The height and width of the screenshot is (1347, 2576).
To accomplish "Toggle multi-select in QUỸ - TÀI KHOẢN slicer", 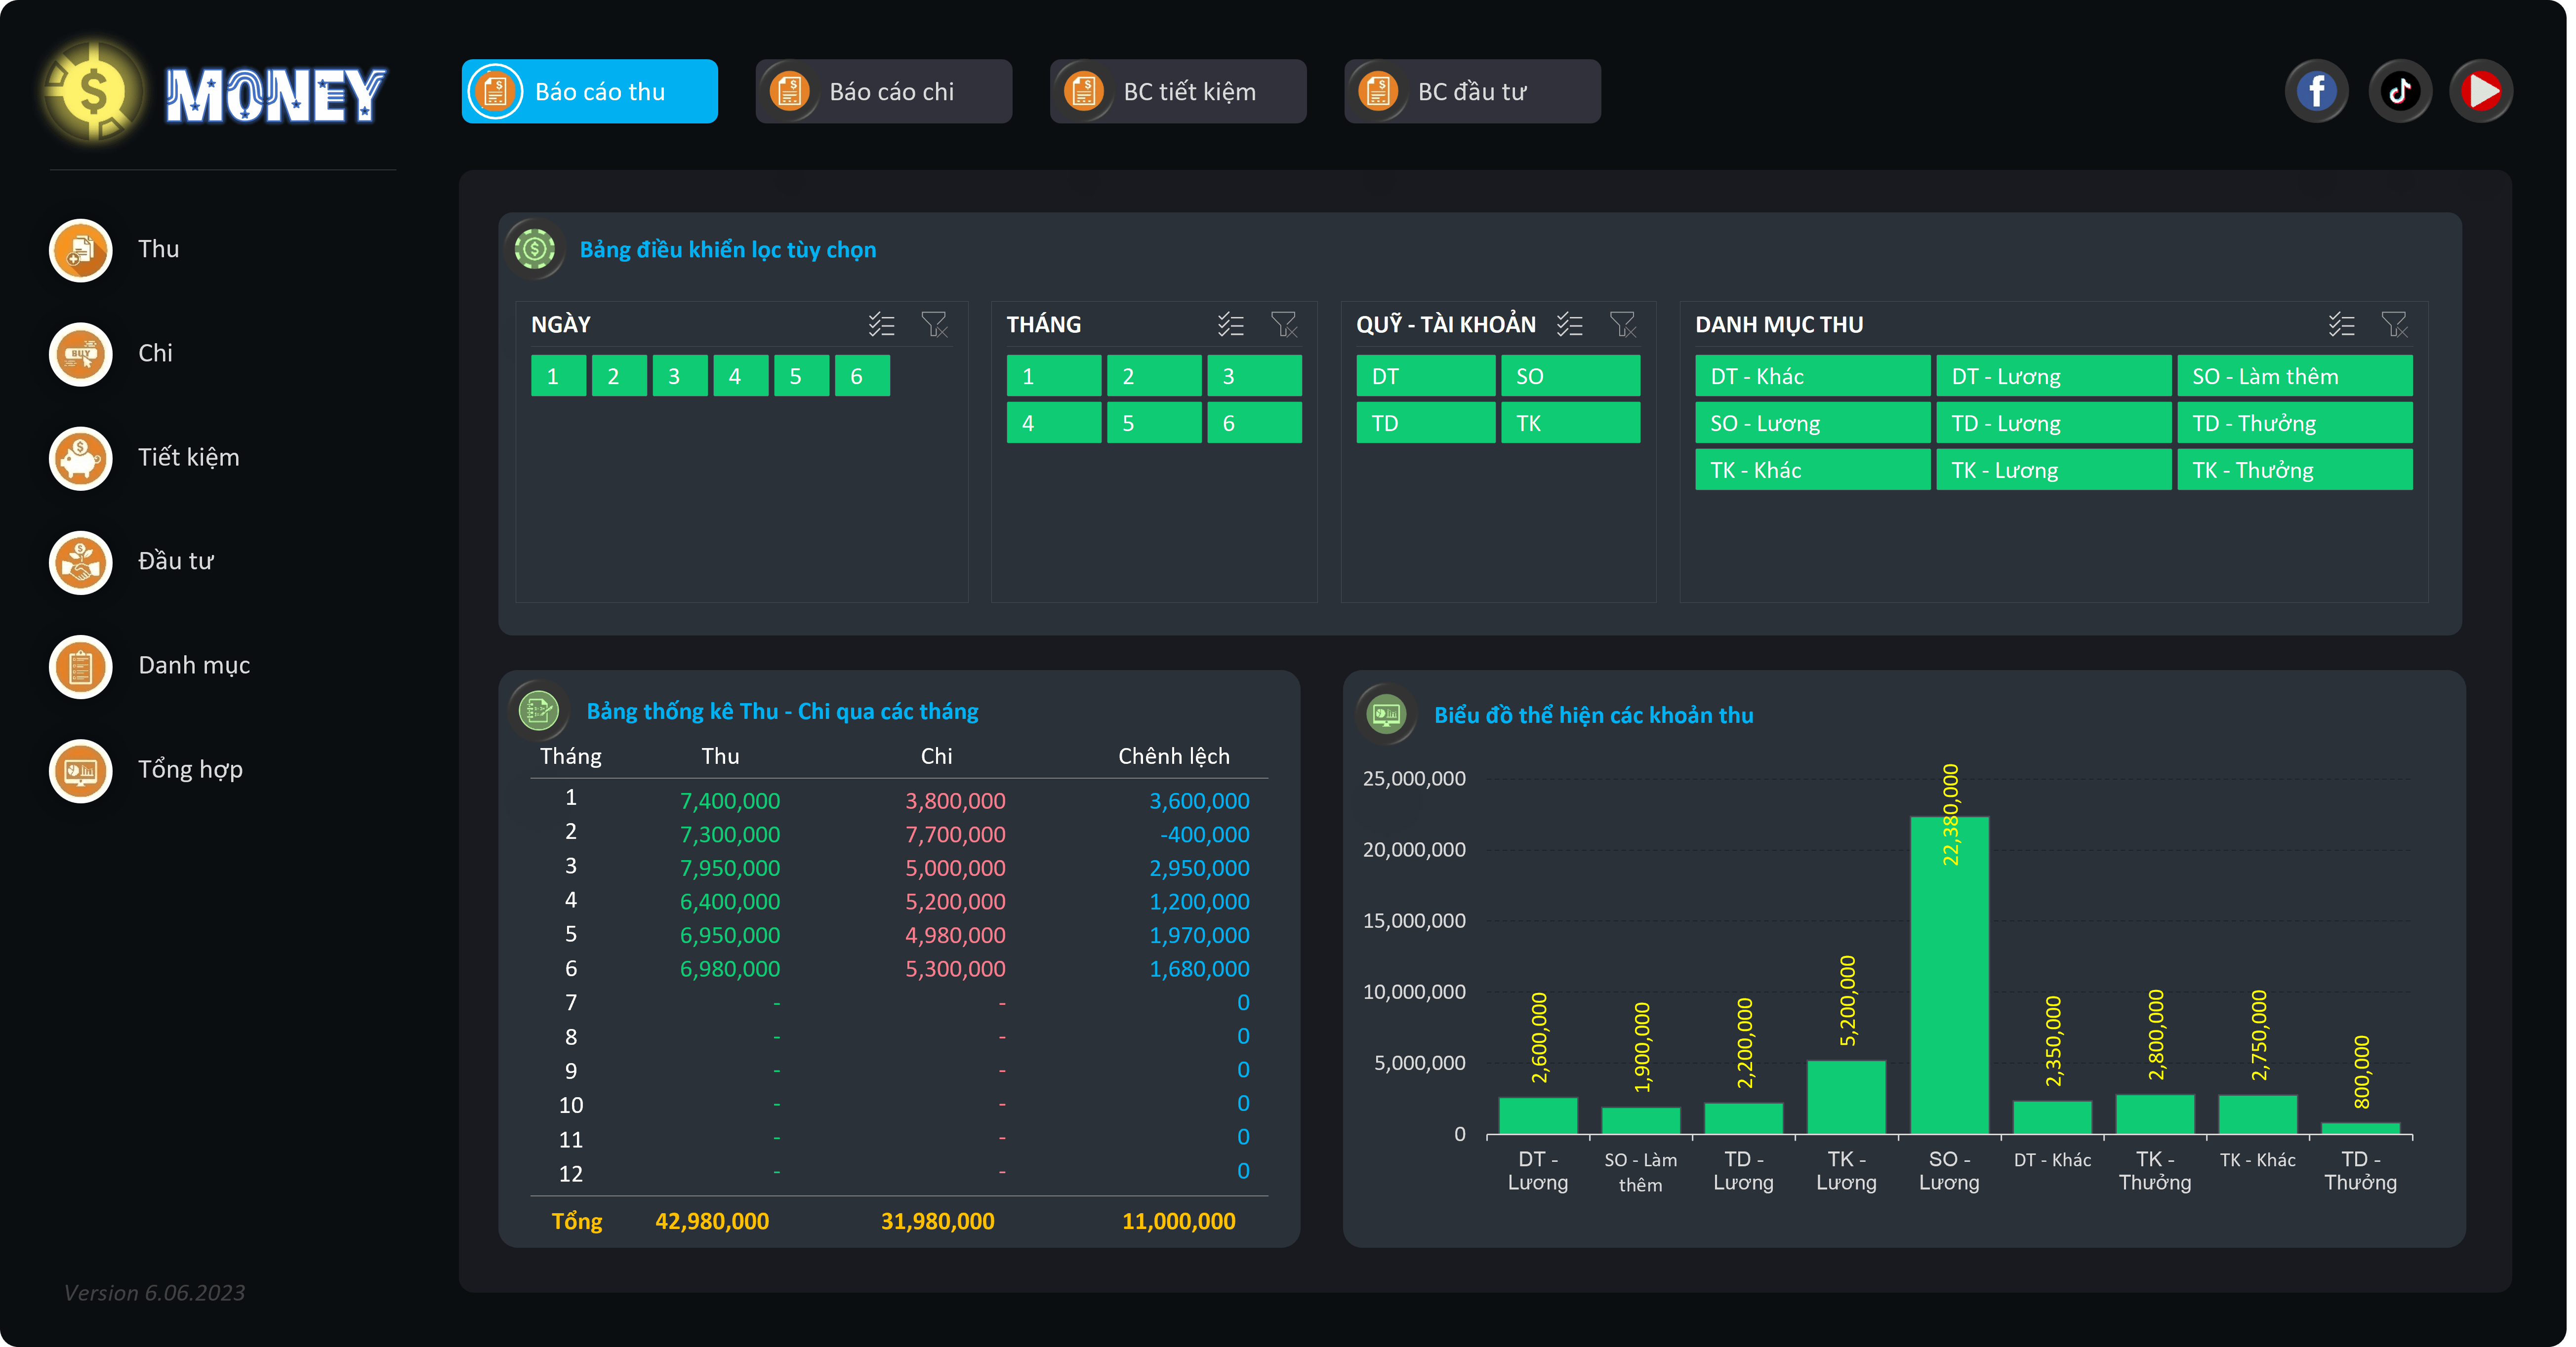I will tap(1569, 325).
